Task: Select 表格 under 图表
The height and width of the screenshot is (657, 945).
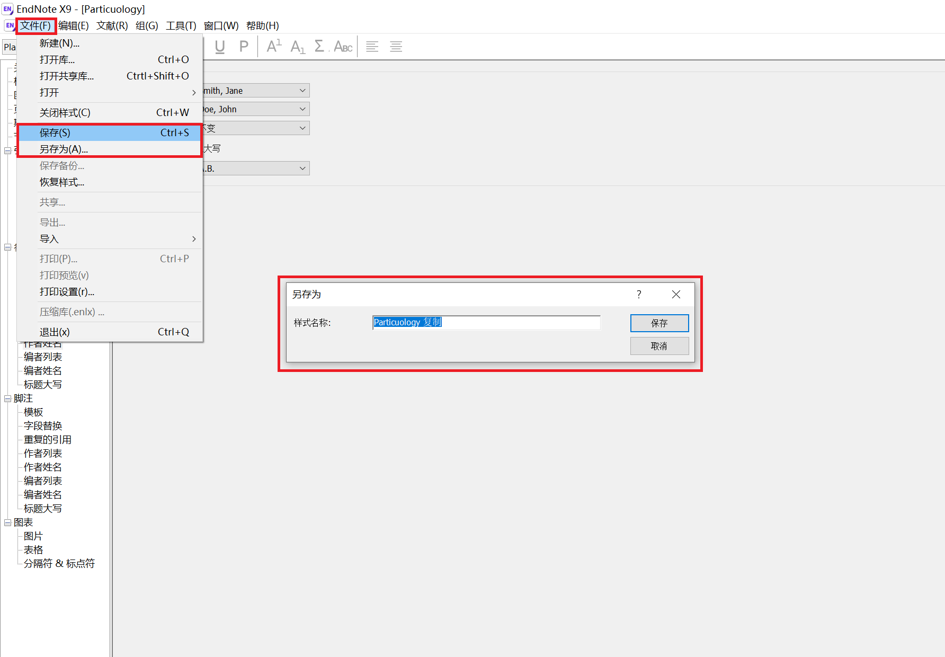Action: [x=33, y=550]
